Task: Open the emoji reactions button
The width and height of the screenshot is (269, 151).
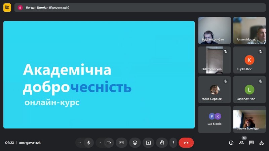Action: pos(135,143)
